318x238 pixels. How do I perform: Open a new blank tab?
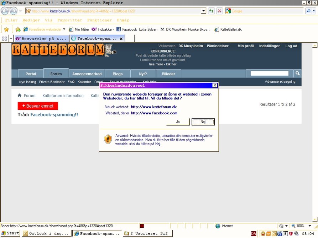point(130,38)
